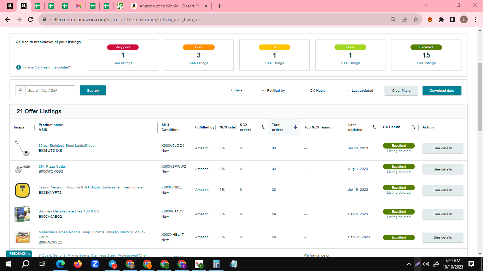See details for Taylor Dishwasher Thermometer

(x=443, y=190)
